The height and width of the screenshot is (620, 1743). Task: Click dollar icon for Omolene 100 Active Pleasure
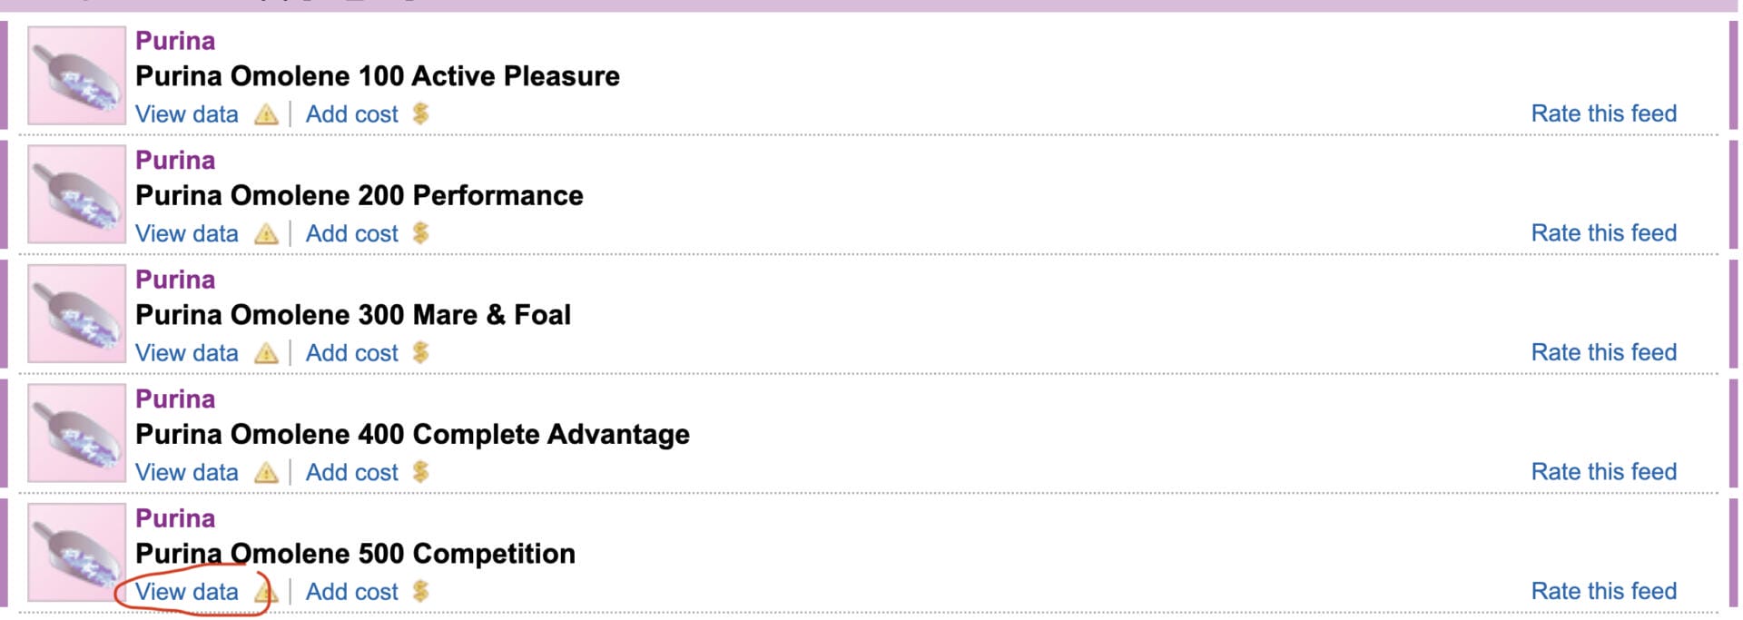point(420,113)
